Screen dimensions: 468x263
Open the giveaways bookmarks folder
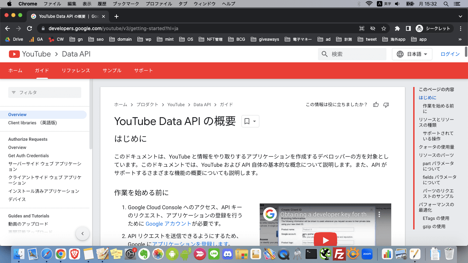[x=265, y=39]
